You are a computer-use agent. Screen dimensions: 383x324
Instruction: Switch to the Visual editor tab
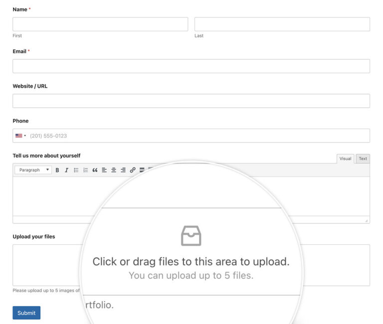[x=345, y=159]
